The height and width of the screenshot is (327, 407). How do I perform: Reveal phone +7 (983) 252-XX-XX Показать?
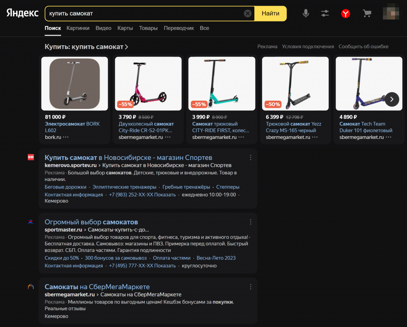142,195
